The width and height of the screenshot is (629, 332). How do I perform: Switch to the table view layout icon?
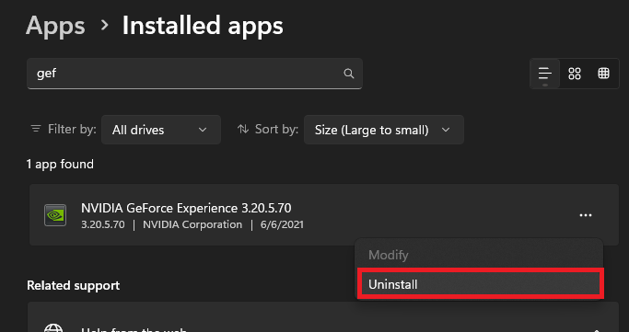tap(603, 74)
